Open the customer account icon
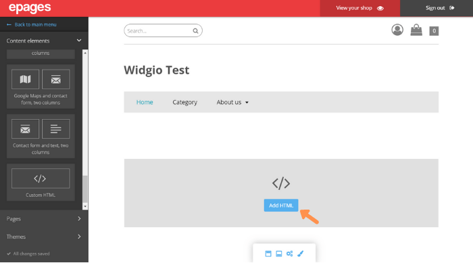Image resolution: width=473 pixels, height=263 pixels. (397, 30)
